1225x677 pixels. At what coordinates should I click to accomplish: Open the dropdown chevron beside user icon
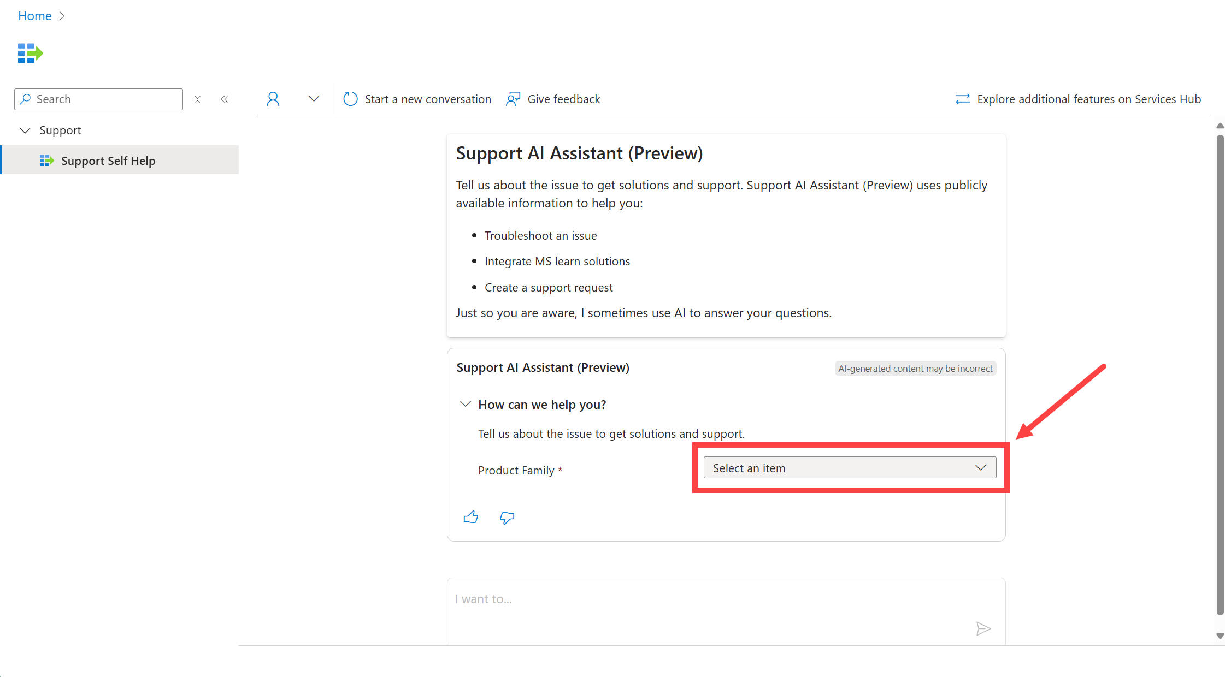[x=314, y=99]
